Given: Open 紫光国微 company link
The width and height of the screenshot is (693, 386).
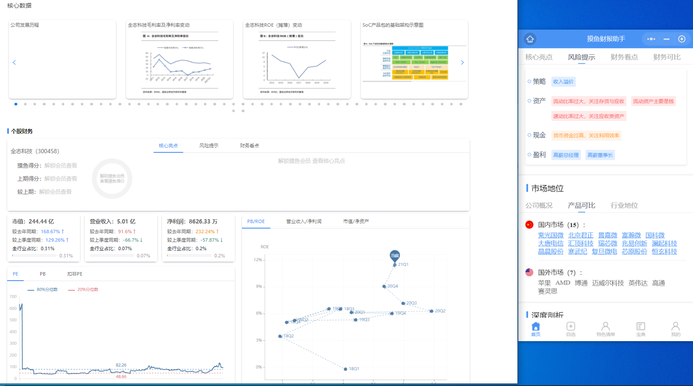Looking at the screenshot, I should tap(551, 235).
